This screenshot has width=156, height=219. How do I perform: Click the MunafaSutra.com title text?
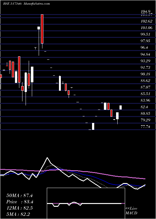click(37, 4)
